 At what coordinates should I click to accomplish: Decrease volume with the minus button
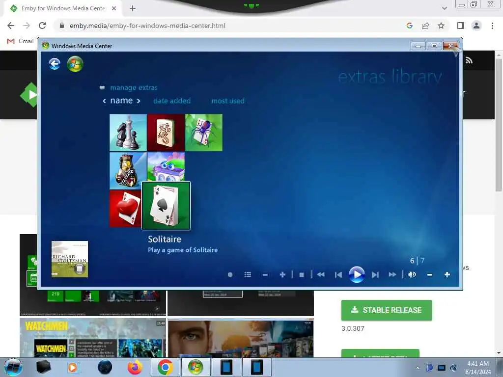tap(429, 275)
